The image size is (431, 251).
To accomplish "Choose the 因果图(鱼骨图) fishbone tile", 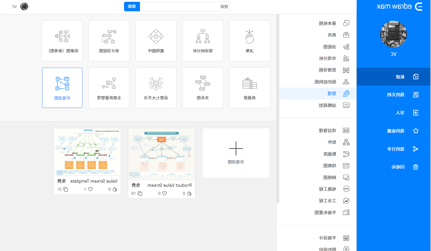I will (62, 41).
